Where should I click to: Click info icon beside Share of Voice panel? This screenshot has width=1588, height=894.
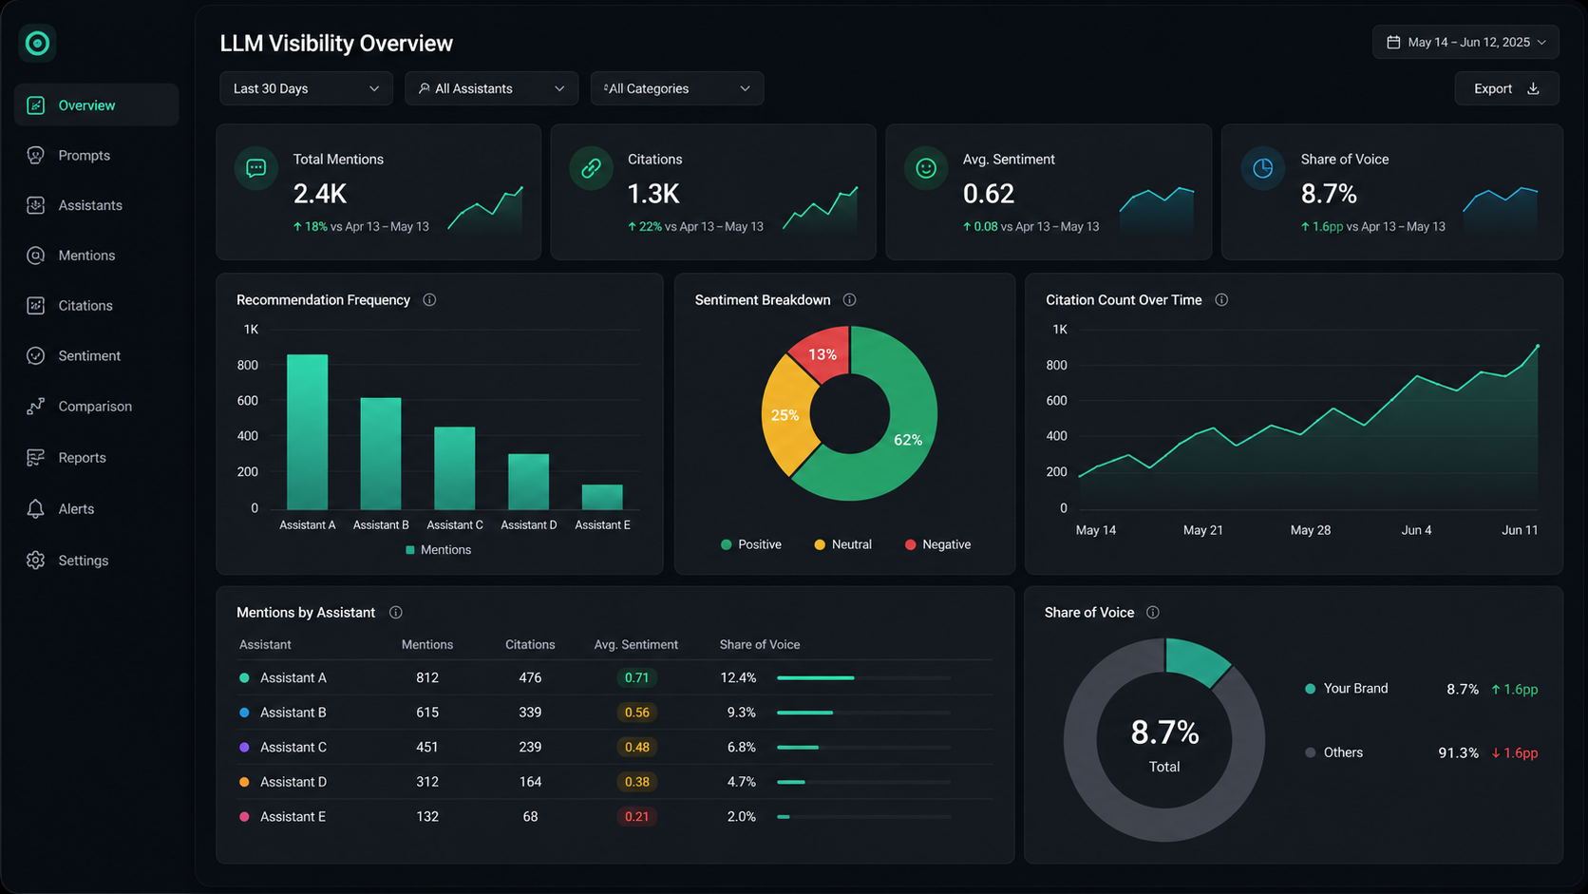(1153, 613)
